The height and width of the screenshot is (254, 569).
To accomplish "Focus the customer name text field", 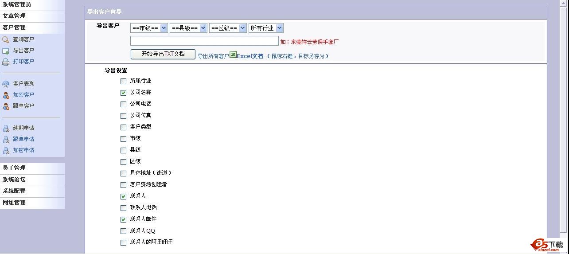I will pyautogui.click(x=204, y=41).
